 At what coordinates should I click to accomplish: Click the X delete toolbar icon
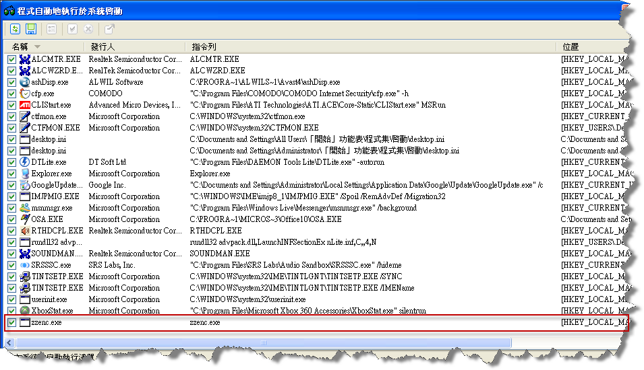tap(88, 29)
